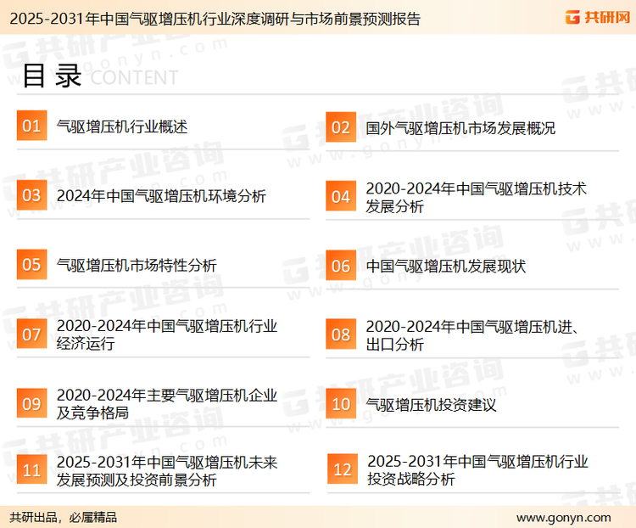
Task: Open the www.gonyn.com website link
Action: pos(563,517)
